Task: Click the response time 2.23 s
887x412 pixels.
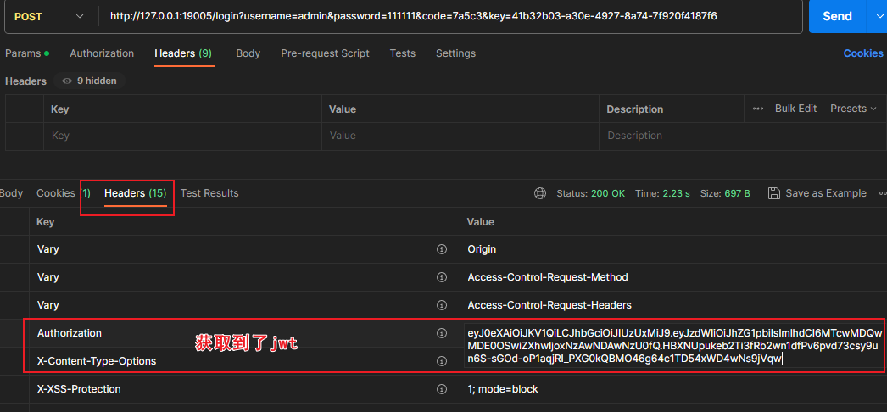Action: click(x=676, y=193)
